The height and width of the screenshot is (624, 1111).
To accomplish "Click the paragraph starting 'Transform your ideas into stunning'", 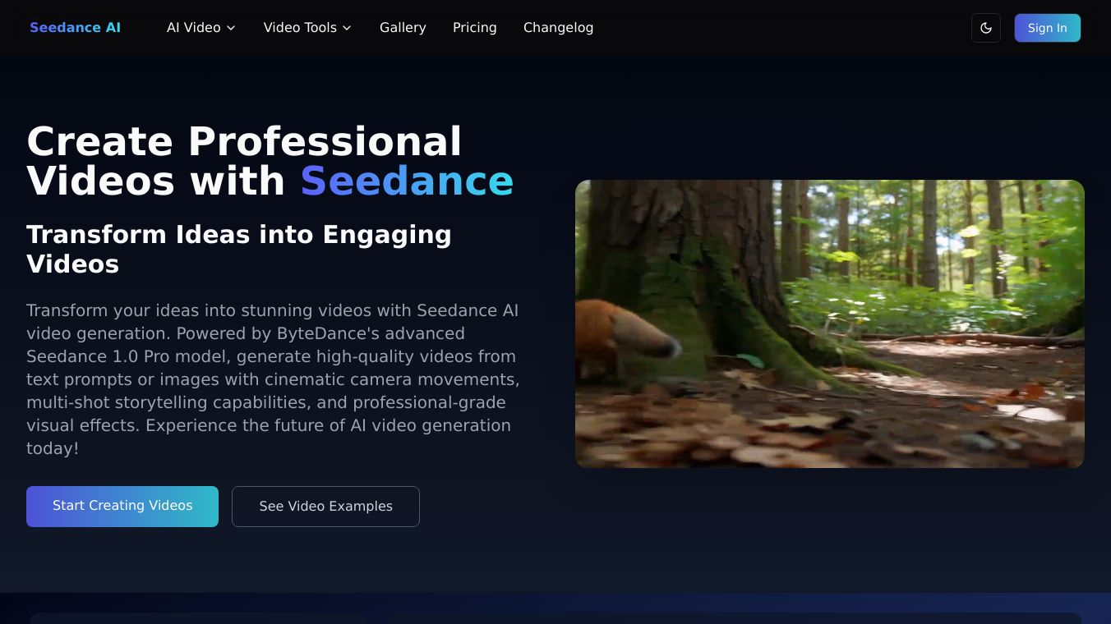I will point(273,379).
